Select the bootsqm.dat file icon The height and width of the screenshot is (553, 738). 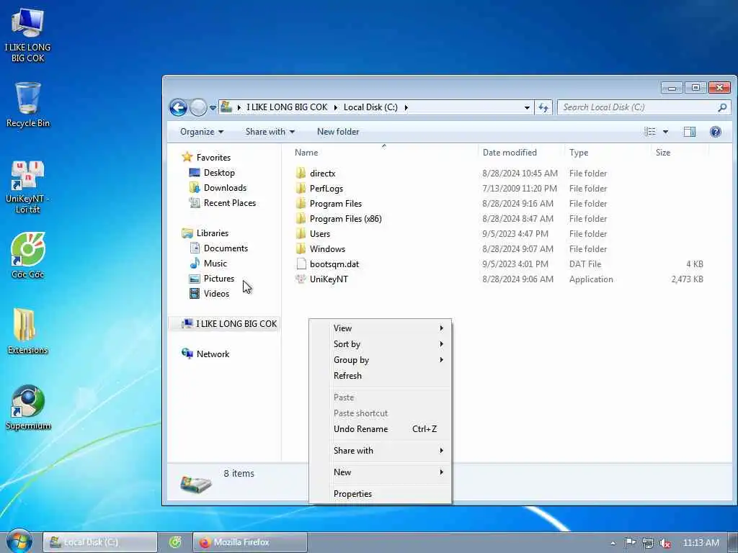301,264
